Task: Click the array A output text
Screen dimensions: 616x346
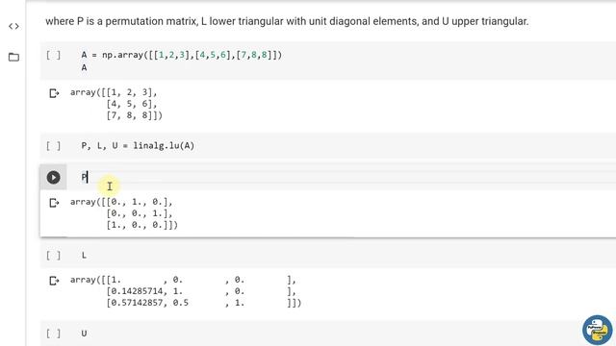Action: 116,104
